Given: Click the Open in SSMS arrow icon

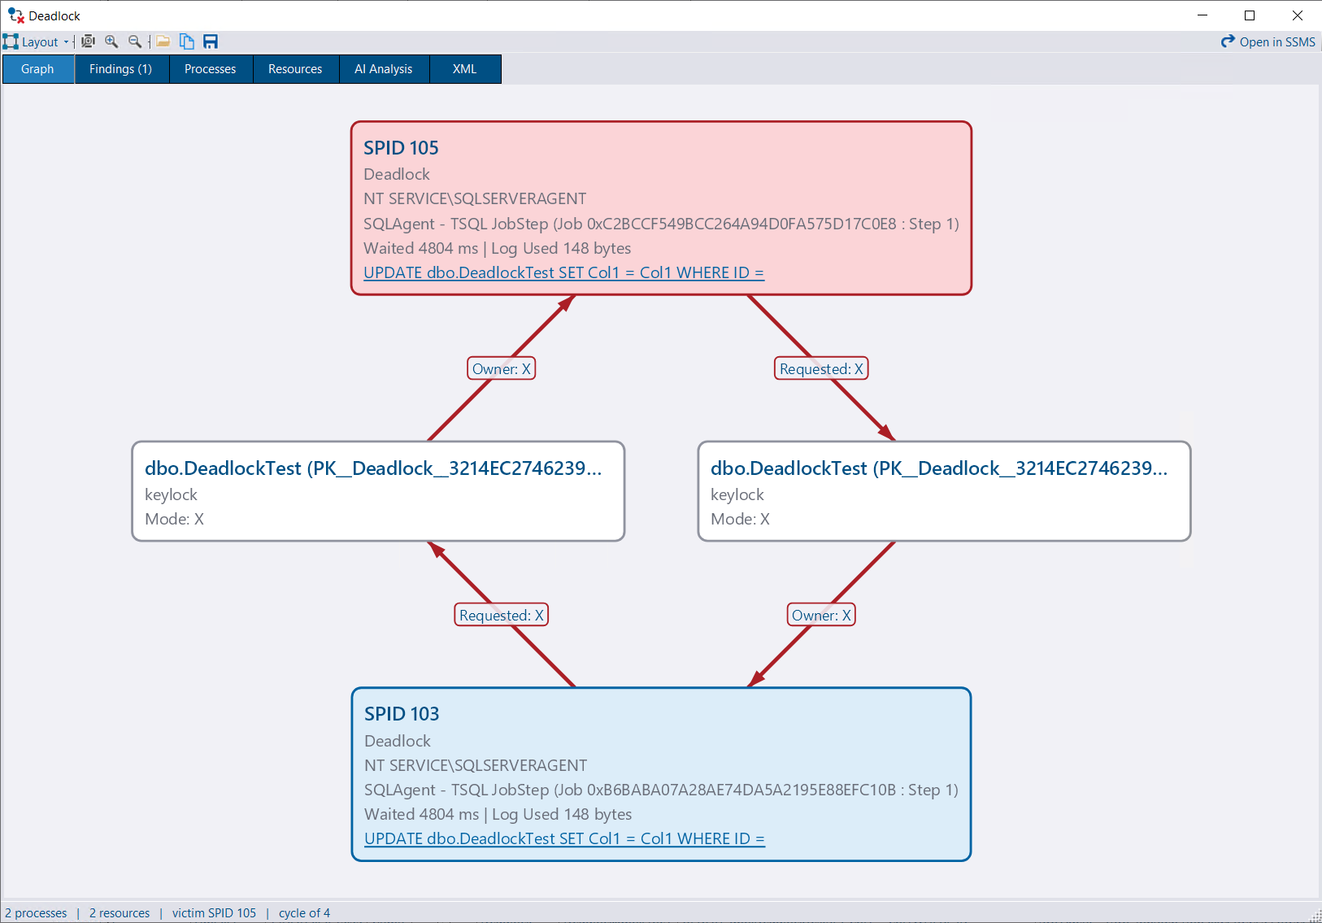Looking at the screenshot, I should (x=1228, y=41).
